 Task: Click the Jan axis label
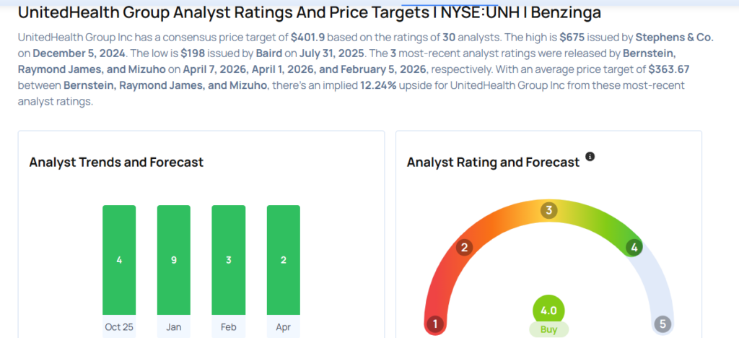pos(174,326)
